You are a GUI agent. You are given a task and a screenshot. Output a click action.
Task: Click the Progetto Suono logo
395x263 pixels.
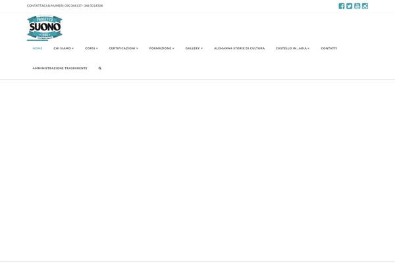(x=45, y=28)
